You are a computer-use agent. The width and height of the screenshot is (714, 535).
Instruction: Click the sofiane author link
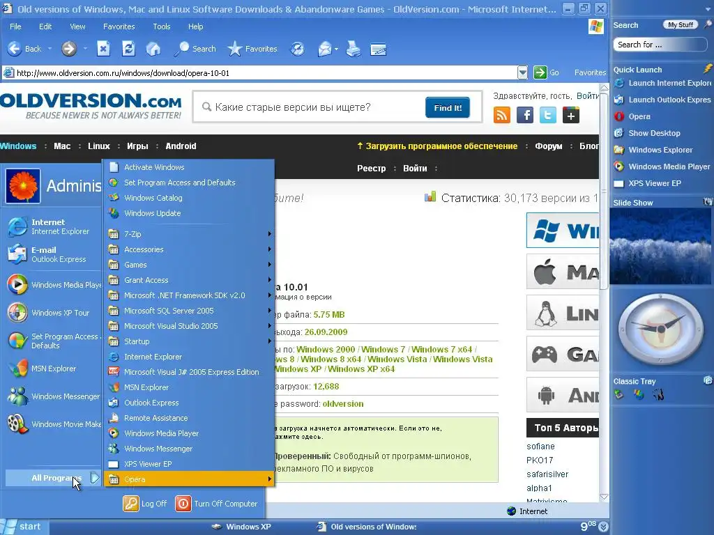pos(540,447)
